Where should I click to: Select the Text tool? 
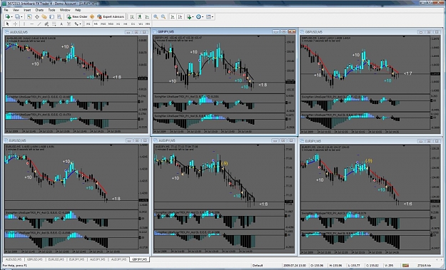click(61, 24)
